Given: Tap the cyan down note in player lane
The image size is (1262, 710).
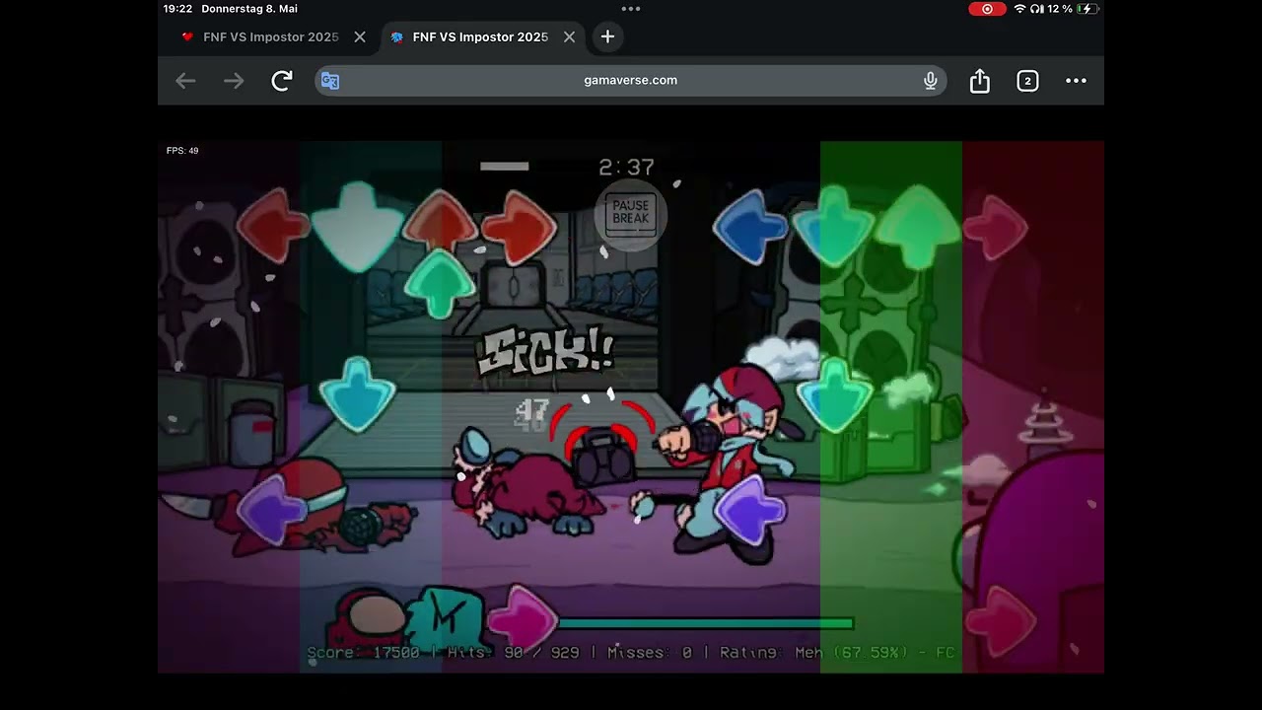Looking at the screenshot, I should (x=834, y=395).
